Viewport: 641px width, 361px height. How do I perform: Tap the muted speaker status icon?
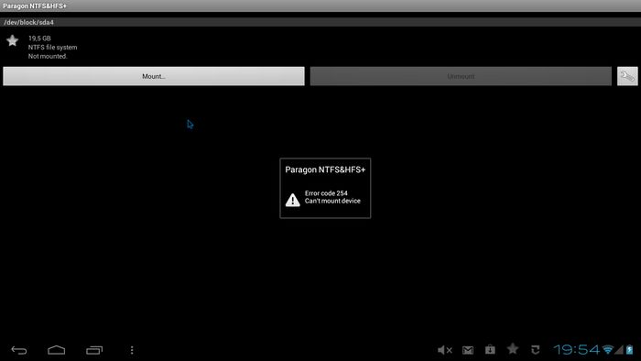445,350
